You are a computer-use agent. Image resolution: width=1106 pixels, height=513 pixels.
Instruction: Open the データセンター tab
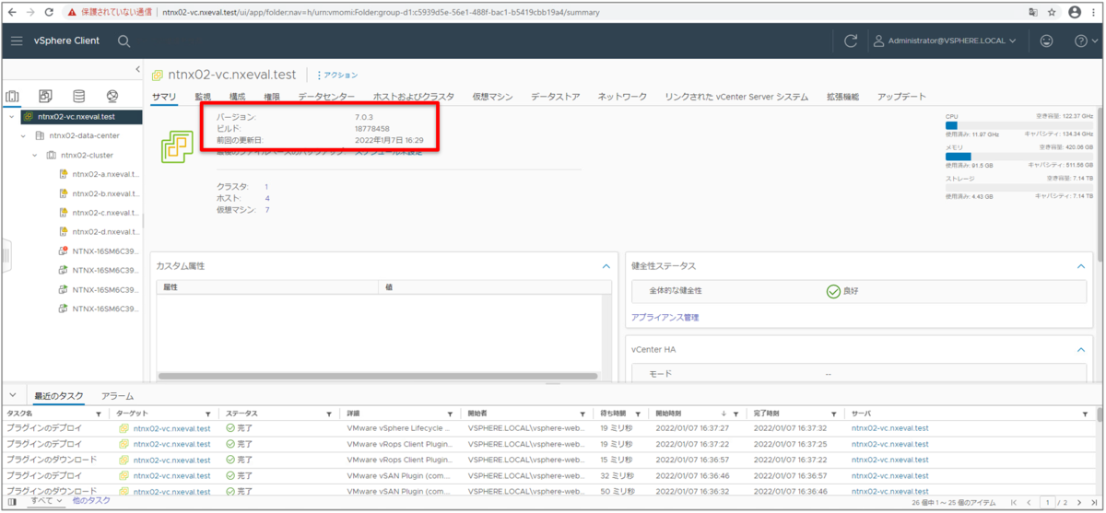(x=326, y=97)
